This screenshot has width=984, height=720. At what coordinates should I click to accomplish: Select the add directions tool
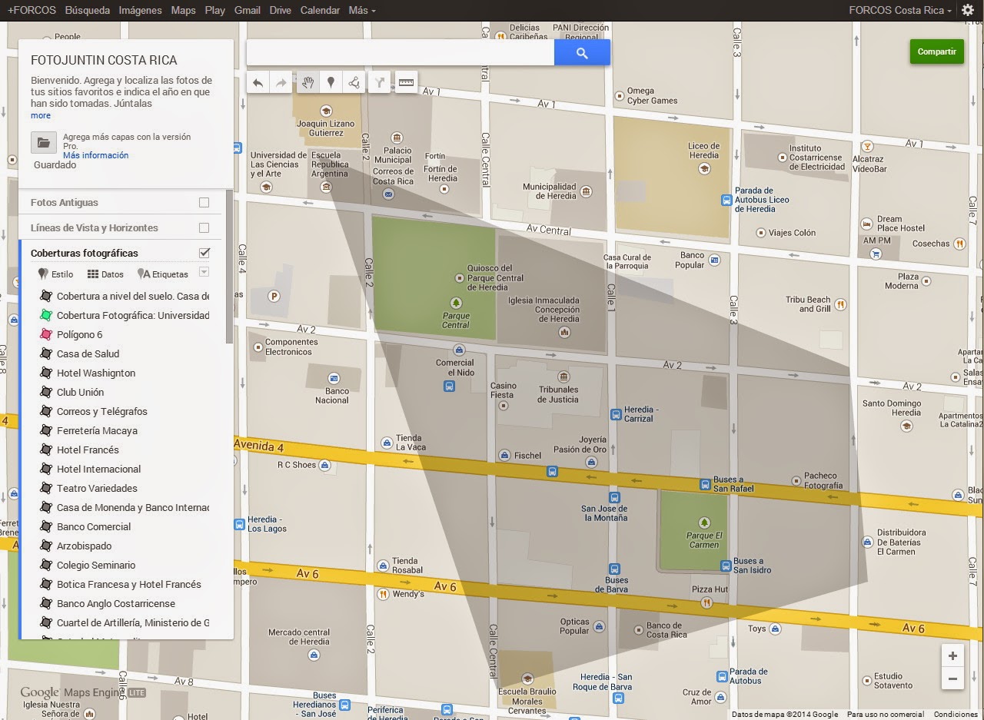(380, 83)
